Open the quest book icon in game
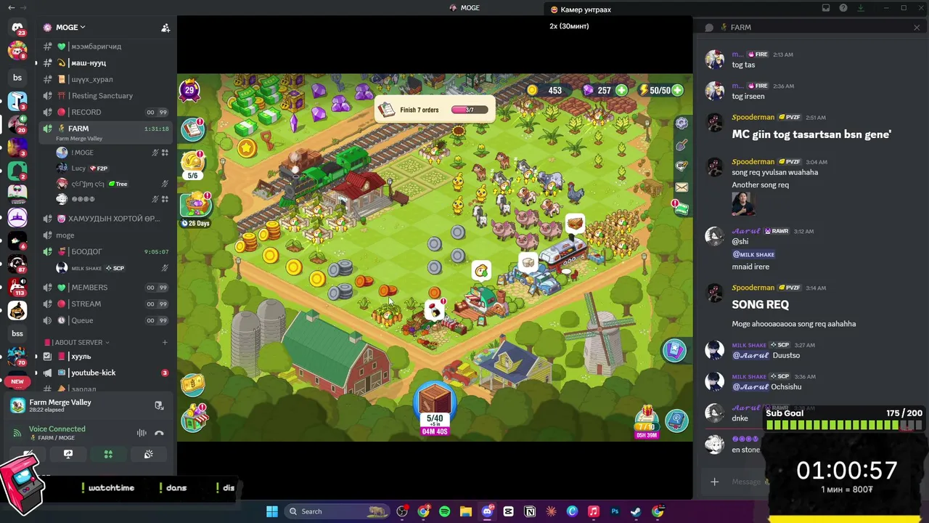The width and height of the screenshot is (929, 523). pos(193,129)
